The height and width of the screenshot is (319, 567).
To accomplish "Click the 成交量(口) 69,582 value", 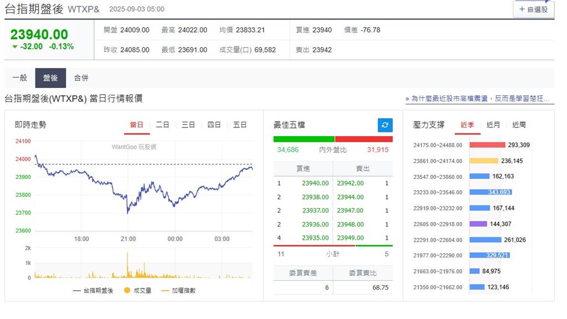I will click(x=265, y=50).
